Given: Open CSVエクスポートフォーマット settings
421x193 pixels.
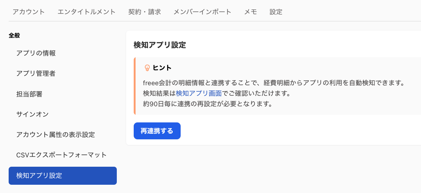Looking at the screenshot, I should 62,155.
